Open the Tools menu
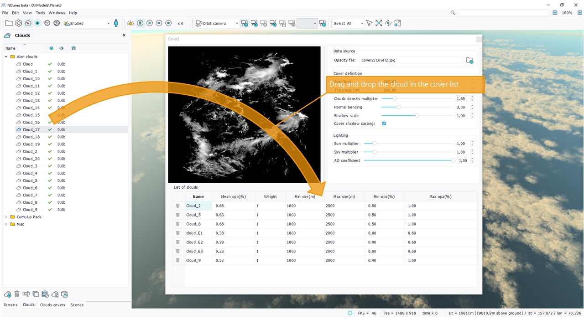This screenshot has width=584, height=319. [x=40, y=13]
